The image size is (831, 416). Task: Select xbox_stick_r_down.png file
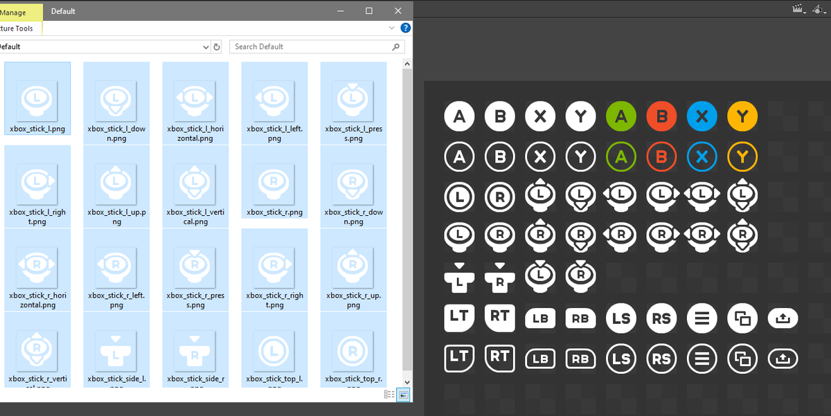pyautogui.click(x=353, y=186)
